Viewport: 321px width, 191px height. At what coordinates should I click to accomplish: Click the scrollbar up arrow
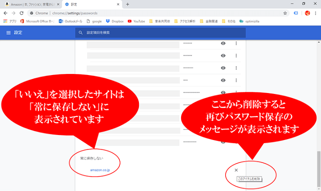pos(319,42)
